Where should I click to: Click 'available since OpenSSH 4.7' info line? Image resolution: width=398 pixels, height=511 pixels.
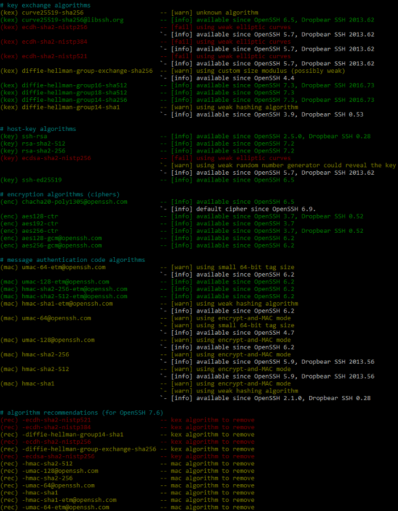(x=245, y=333)
